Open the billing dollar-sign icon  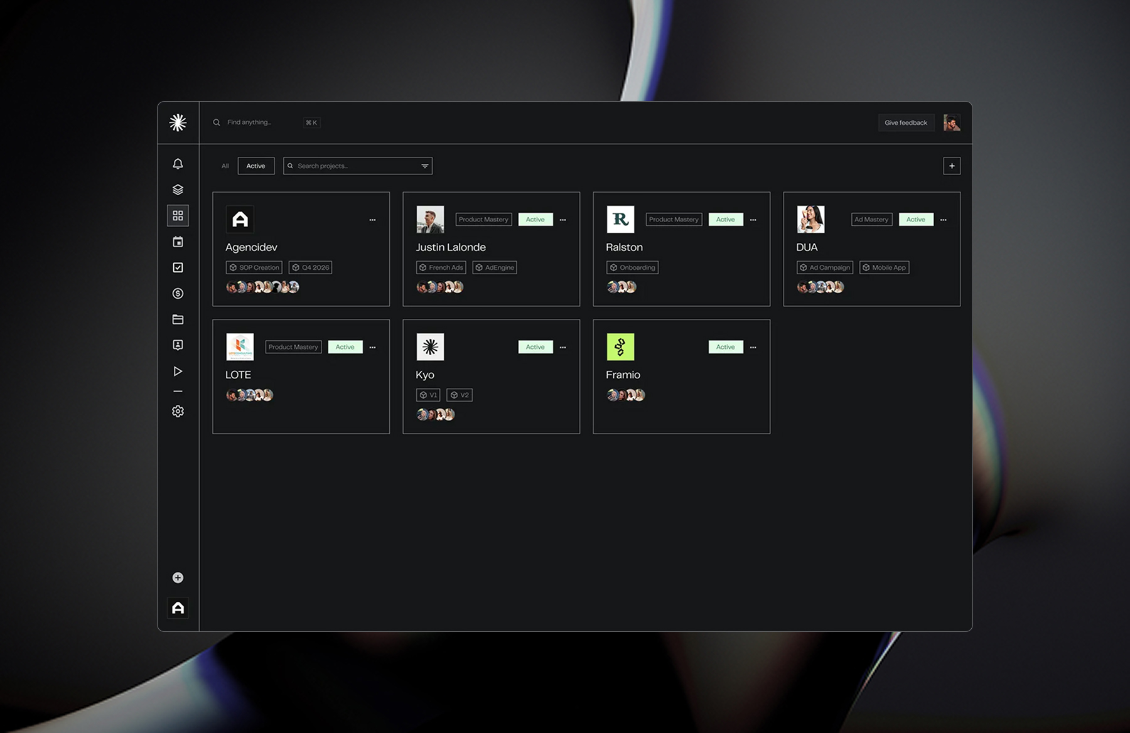point(178,294)
